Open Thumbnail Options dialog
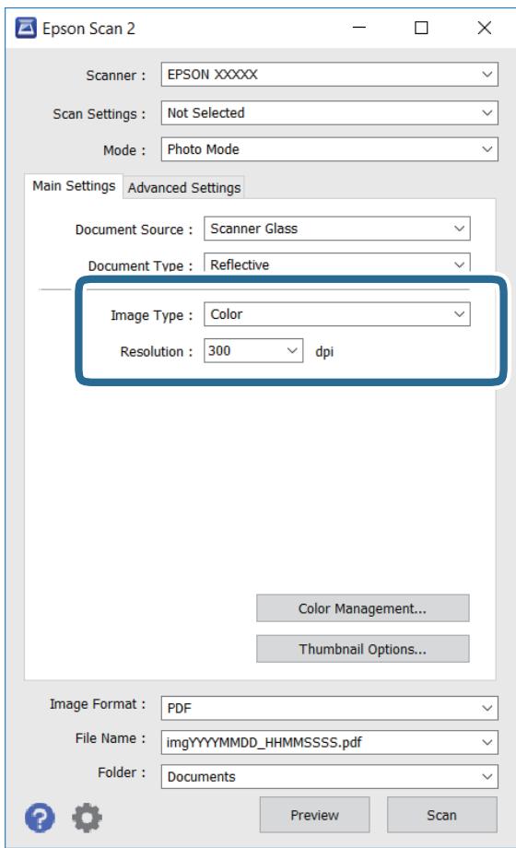This screenshot has width=516, height=848. click(x=362, y=649)
